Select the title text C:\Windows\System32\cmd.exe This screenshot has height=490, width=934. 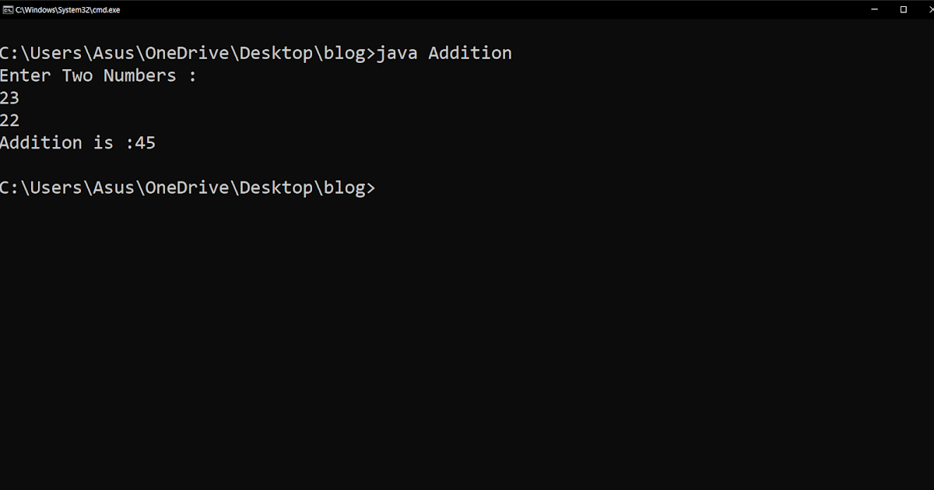(x=66, y=9)
